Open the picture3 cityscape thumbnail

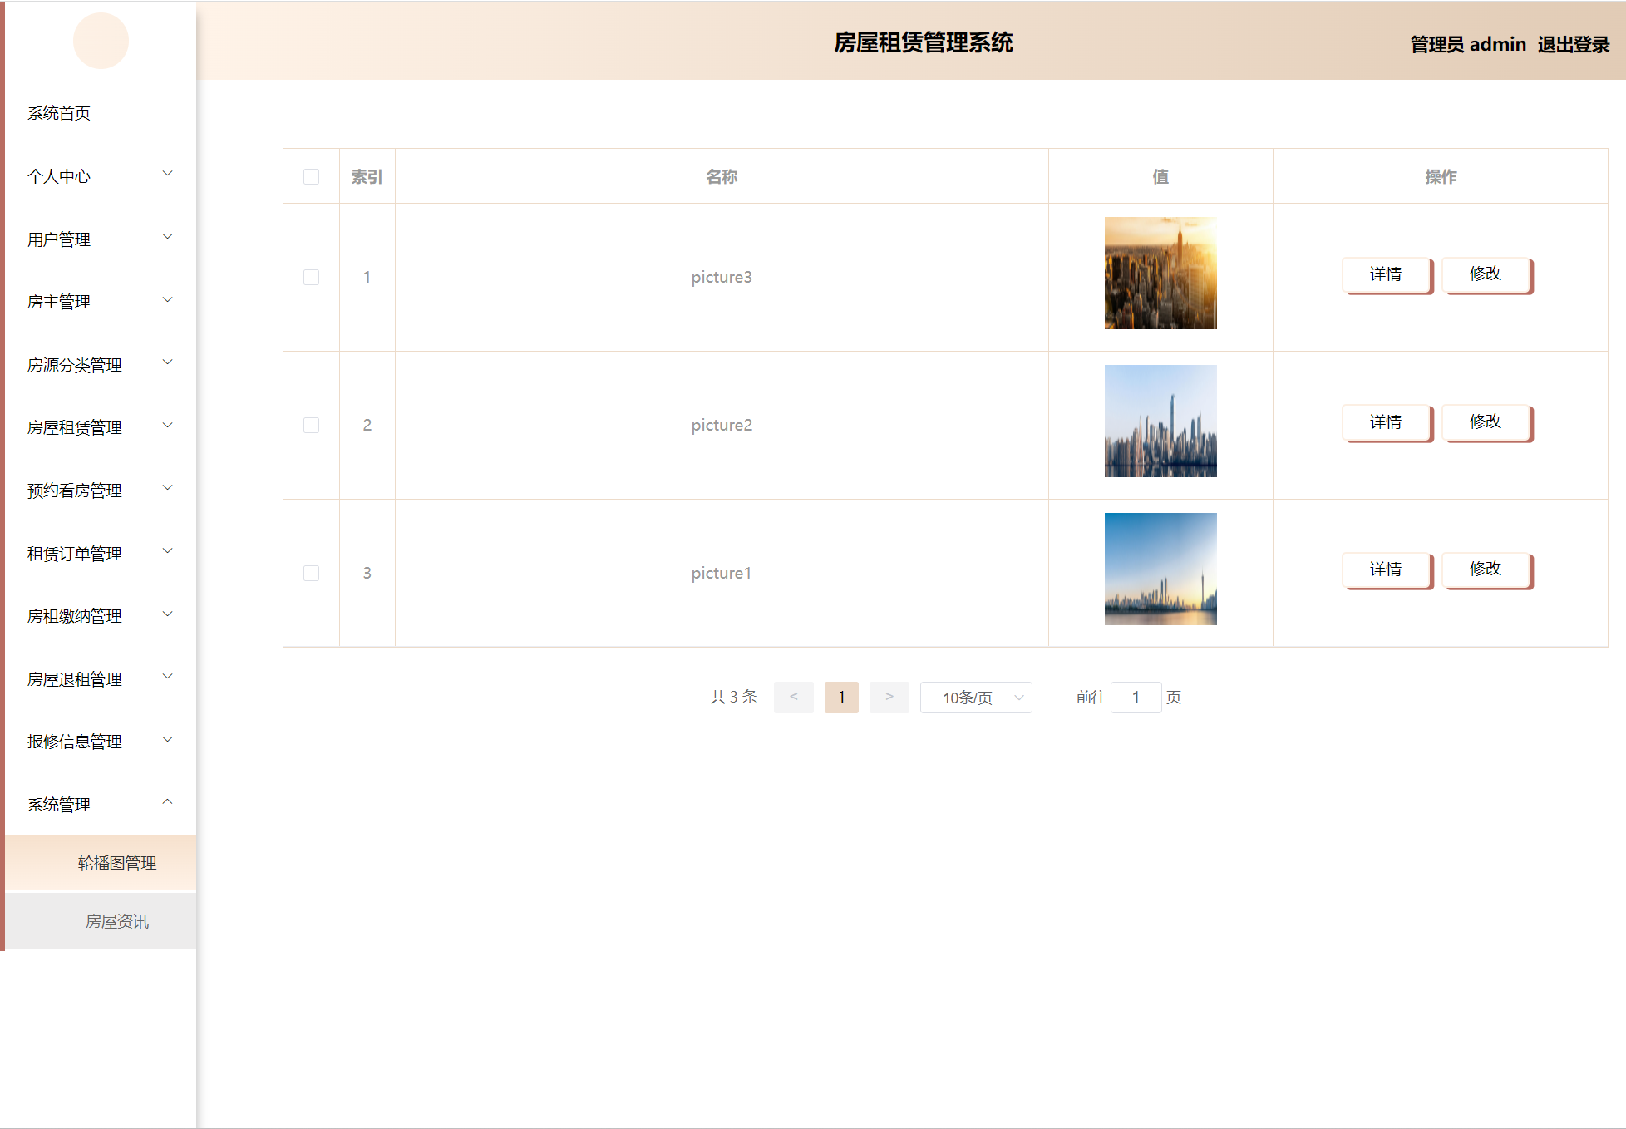coord(1160,273)
